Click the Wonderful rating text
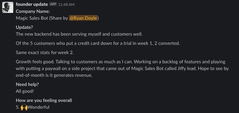239x113 pixels. (x=39, y=107)
